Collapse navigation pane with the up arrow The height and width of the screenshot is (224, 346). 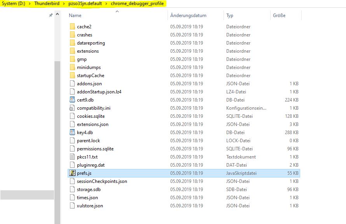click(x=58, y=14)
